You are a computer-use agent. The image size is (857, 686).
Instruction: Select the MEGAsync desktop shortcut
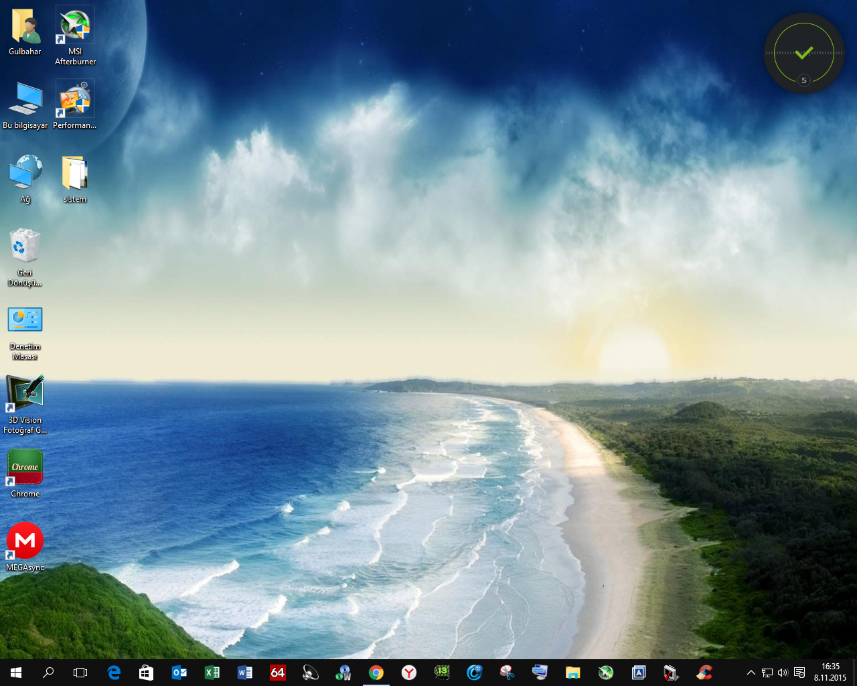point(25,547)
